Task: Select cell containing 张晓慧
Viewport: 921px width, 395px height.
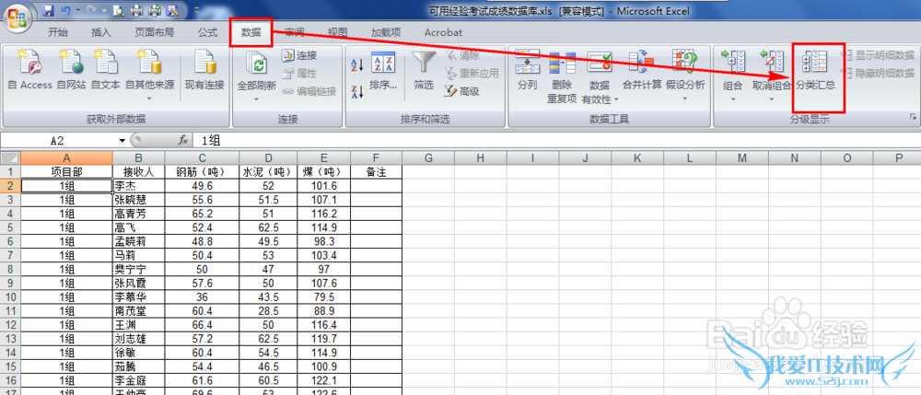Action: [139, 200]
